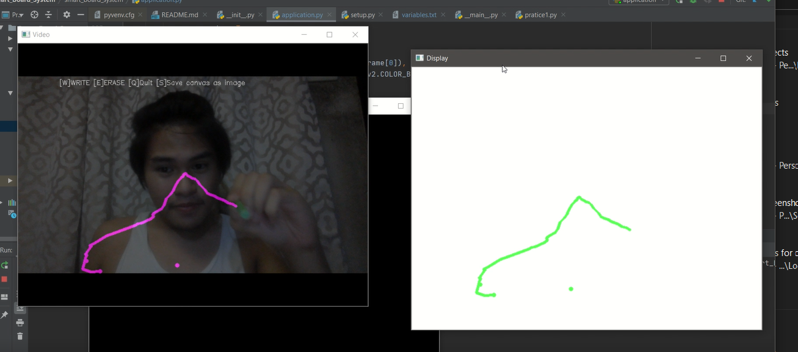Pin the Run tab with the pin icon
Image resolution: width=798 pixels, height=352 pixels.
4,315
